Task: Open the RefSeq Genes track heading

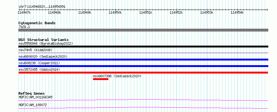Action: 32,93
